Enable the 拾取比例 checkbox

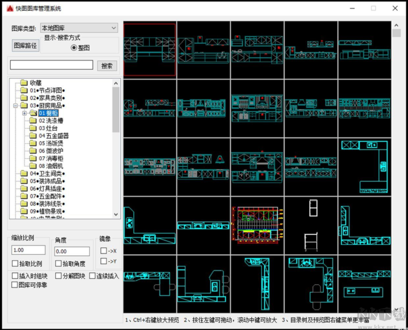(15, 264)
